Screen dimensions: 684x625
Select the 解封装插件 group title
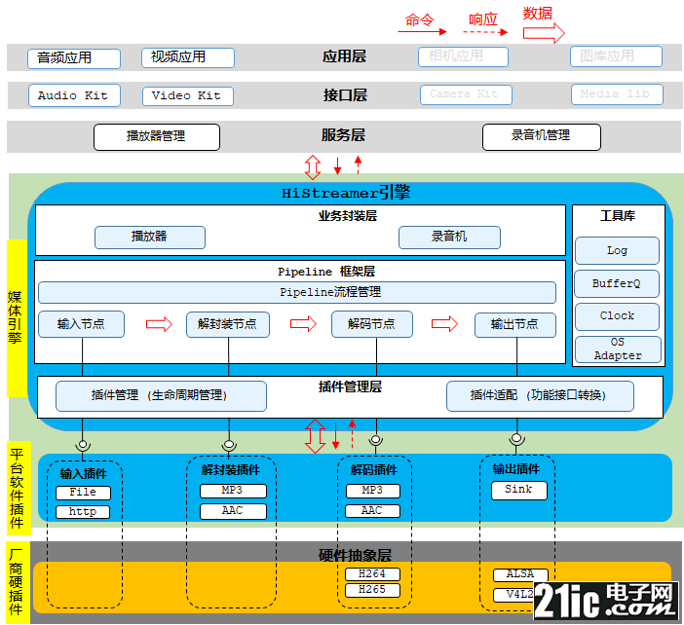pyautogui.click(x=231, y=470)
